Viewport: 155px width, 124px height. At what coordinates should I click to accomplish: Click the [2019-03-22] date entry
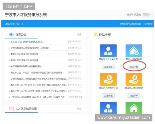click(75, 97)
